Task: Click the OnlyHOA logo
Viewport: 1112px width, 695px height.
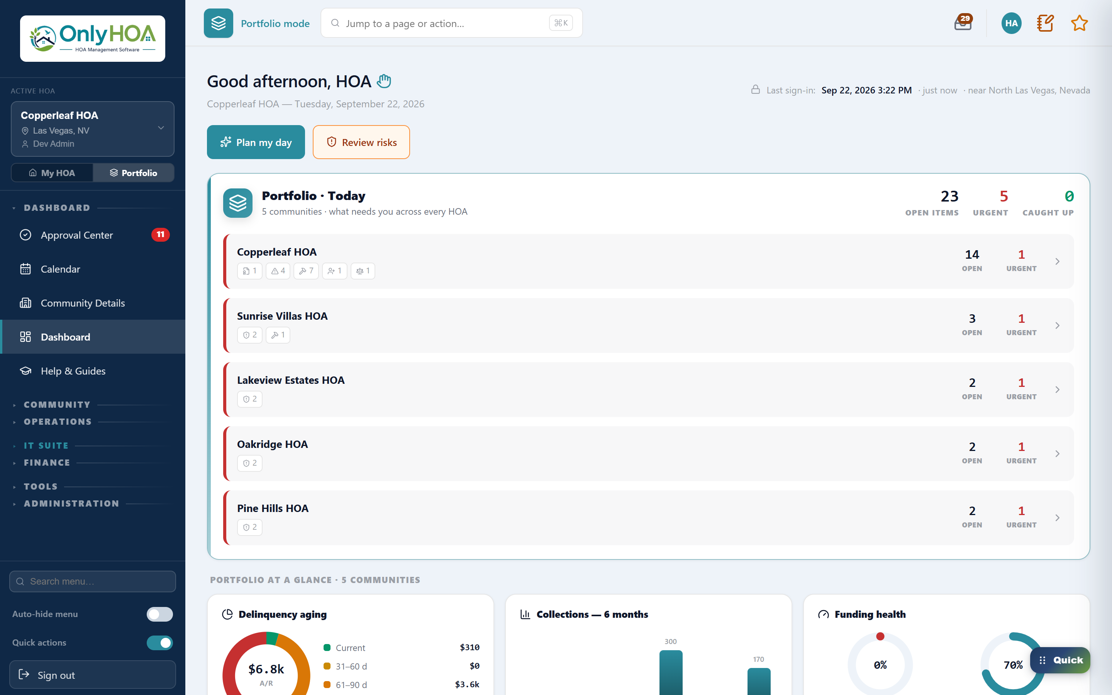Action: pyautogui.click(x=92, y=39)
